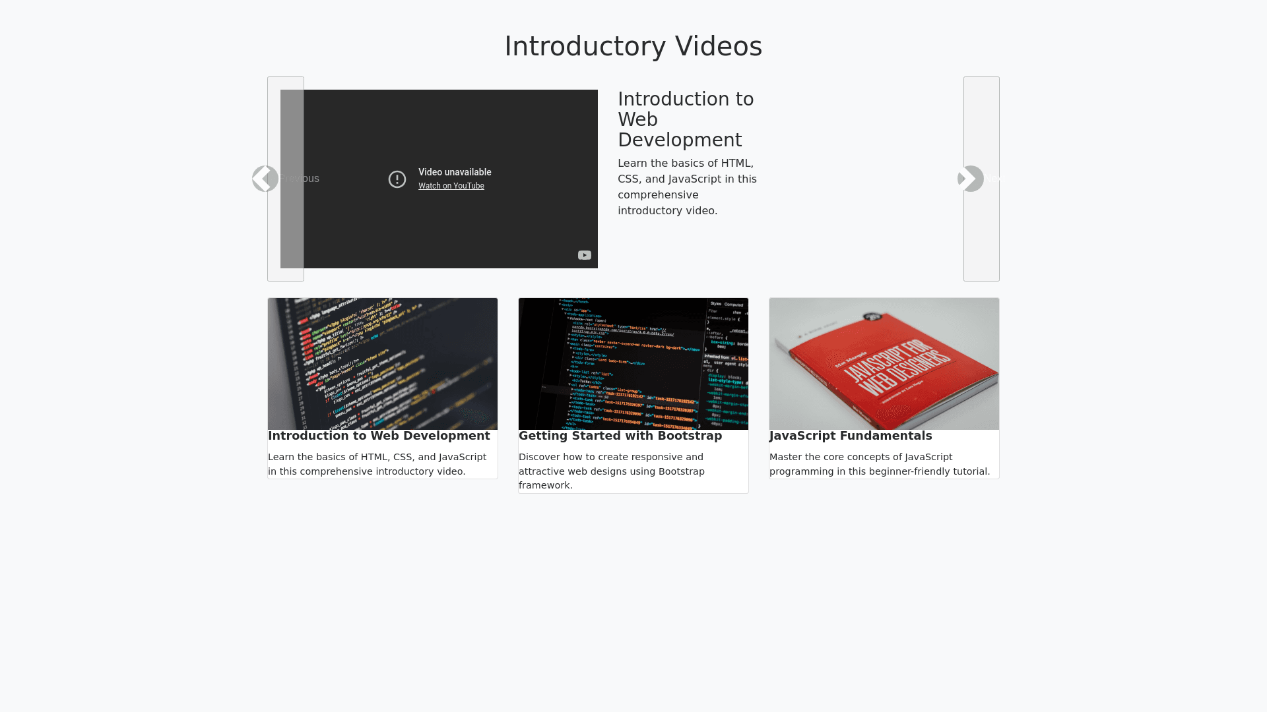Open Getting Started with Bootstrap card title
This screenshot has width=1267, height=712.
click(x=620, y=436)
